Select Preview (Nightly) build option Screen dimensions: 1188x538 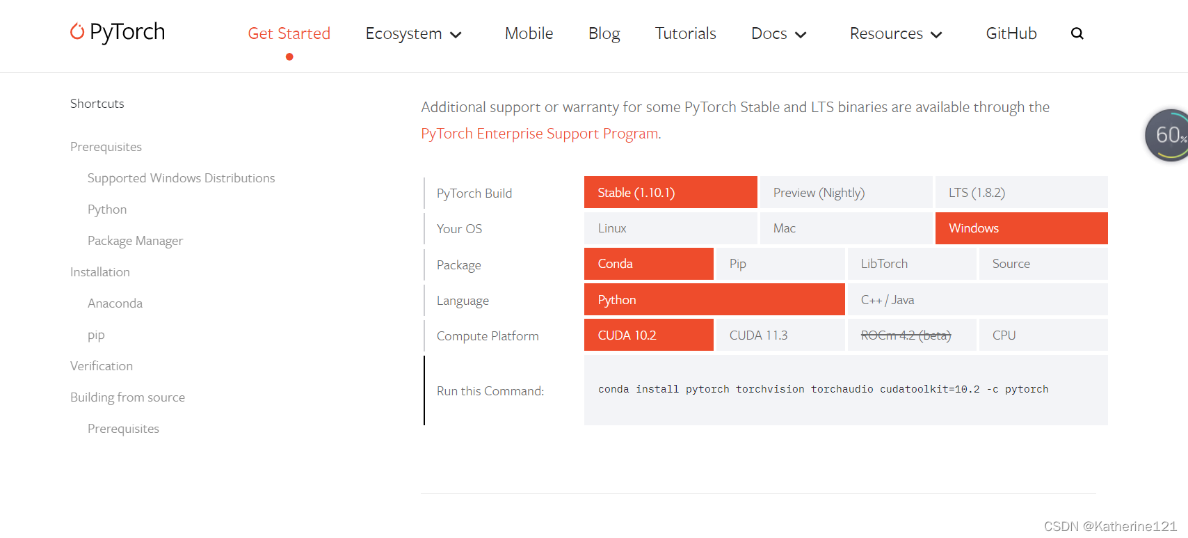click(x=846, y=192)
